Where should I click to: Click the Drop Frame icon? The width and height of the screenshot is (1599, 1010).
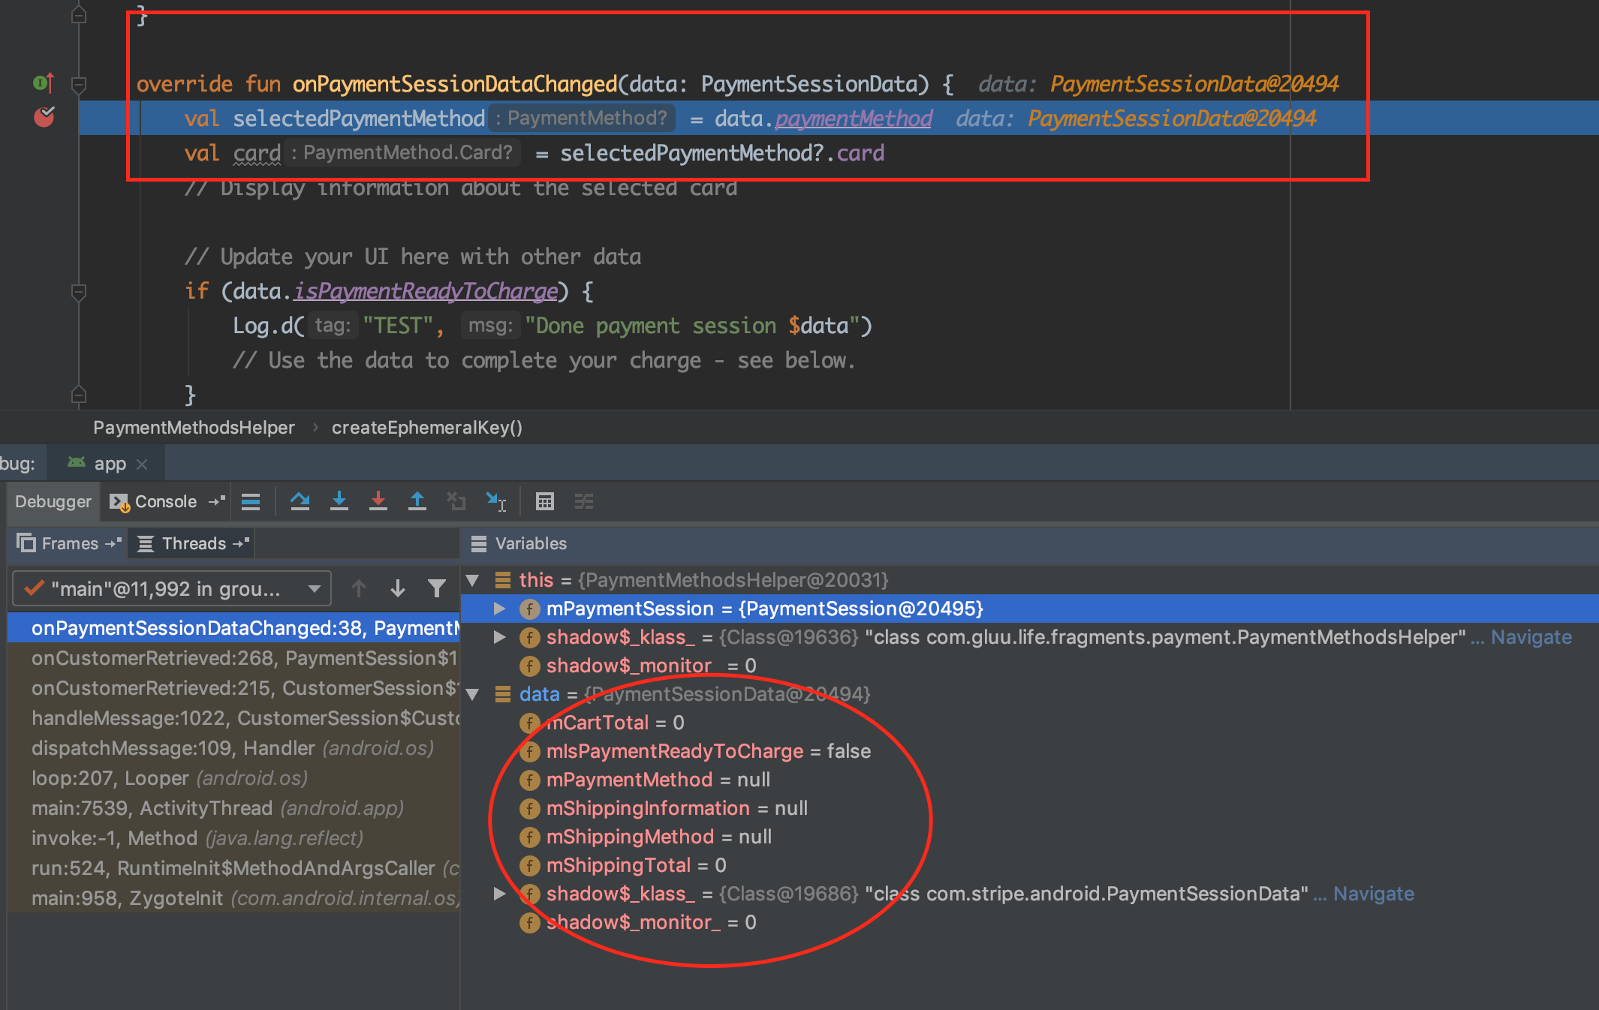[x=456, y=501]
